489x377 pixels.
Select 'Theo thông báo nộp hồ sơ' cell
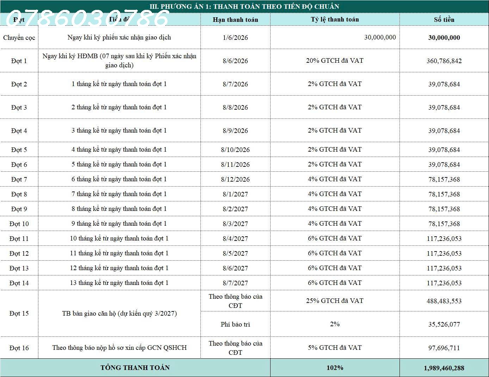tap(119, 348)
